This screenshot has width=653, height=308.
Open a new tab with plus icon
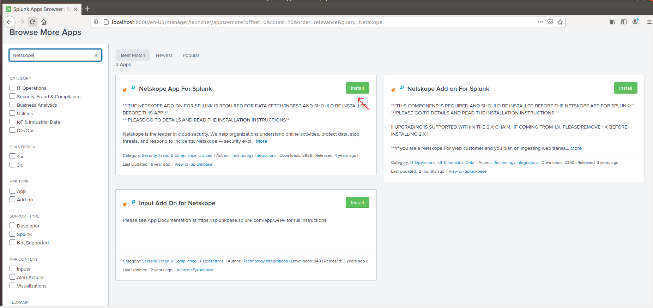pos(87,9)
